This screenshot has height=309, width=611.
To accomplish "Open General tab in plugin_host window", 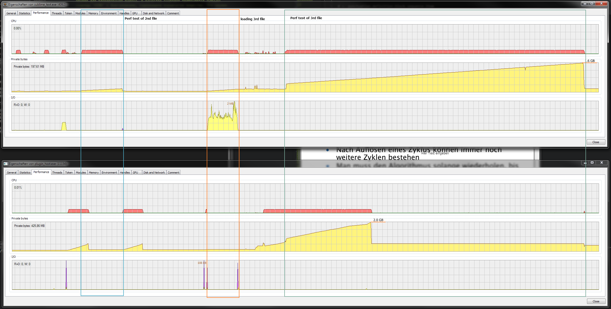I will [12, 172].
